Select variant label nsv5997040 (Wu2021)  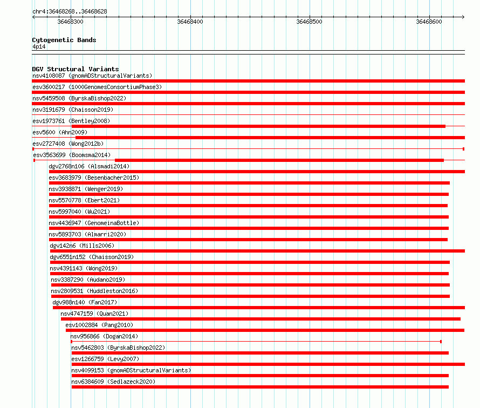point(79,212)
